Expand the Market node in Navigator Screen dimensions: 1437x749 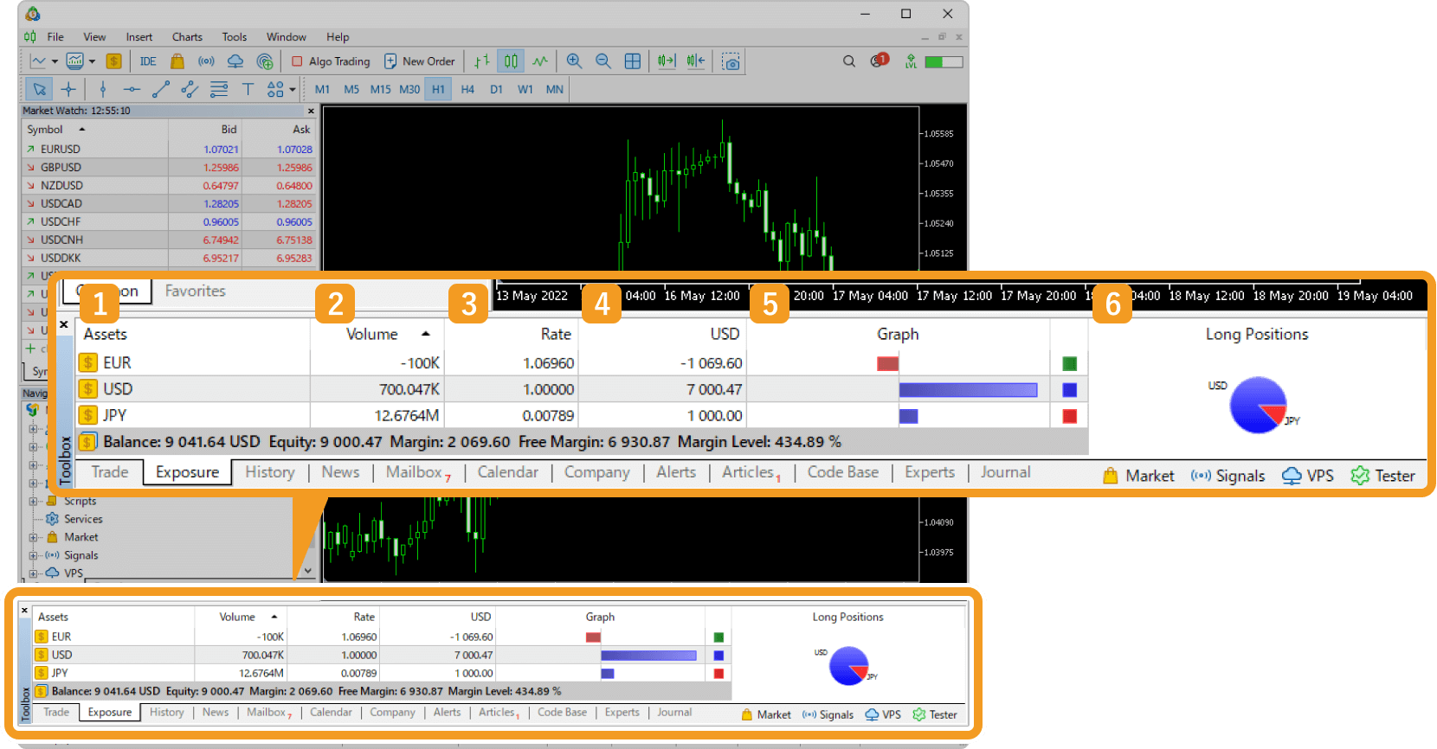(34, 537)
